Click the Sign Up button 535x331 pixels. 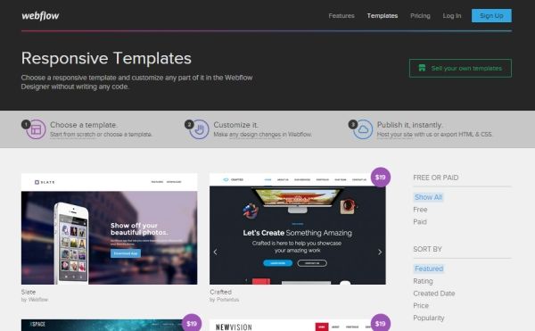click(x=491, y=16)
